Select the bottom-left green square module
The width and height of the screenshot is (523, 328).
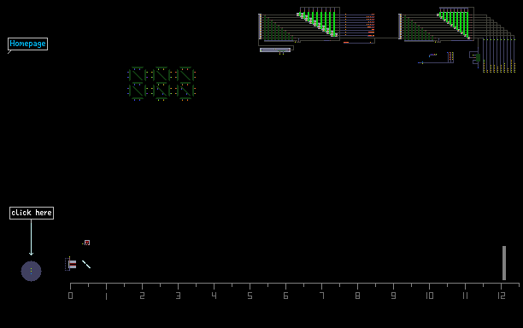pyautogui.click(x=137, y=91)
